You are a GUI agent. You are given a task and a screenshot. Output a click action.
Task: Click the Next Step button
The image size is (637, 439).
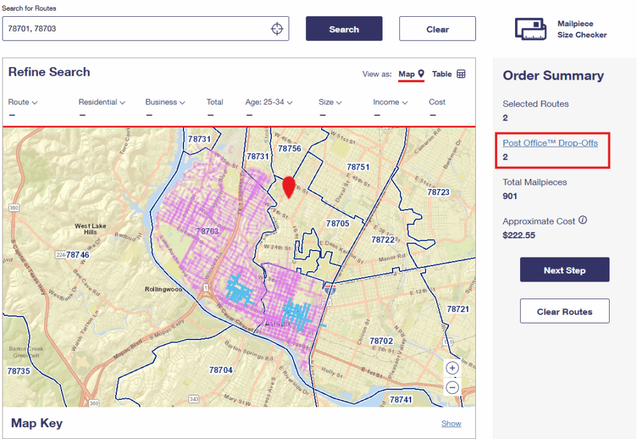(564, 270)
